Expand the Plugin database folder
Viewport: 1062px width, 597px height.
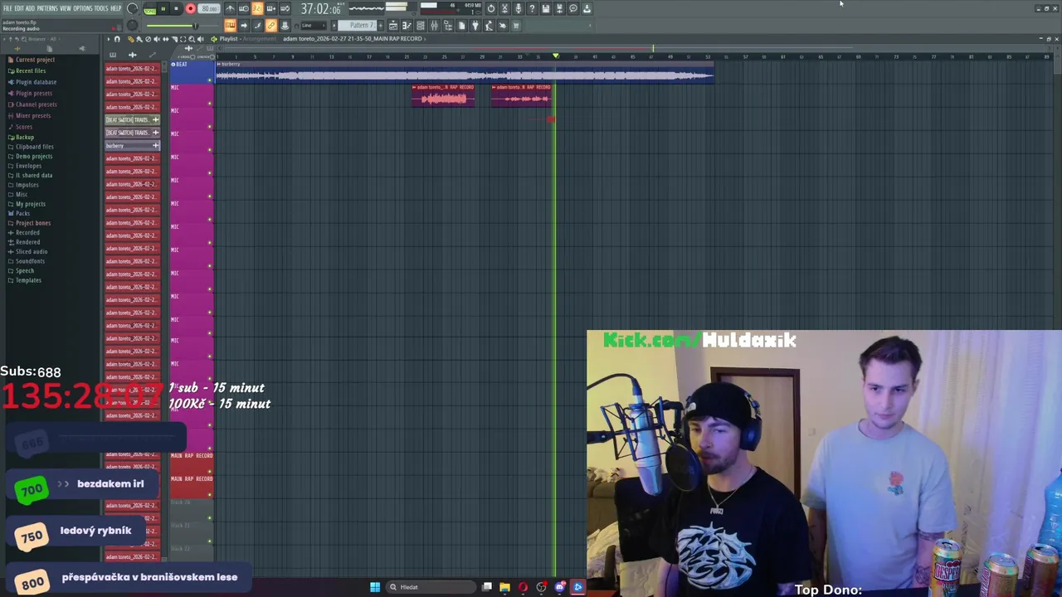36,82
